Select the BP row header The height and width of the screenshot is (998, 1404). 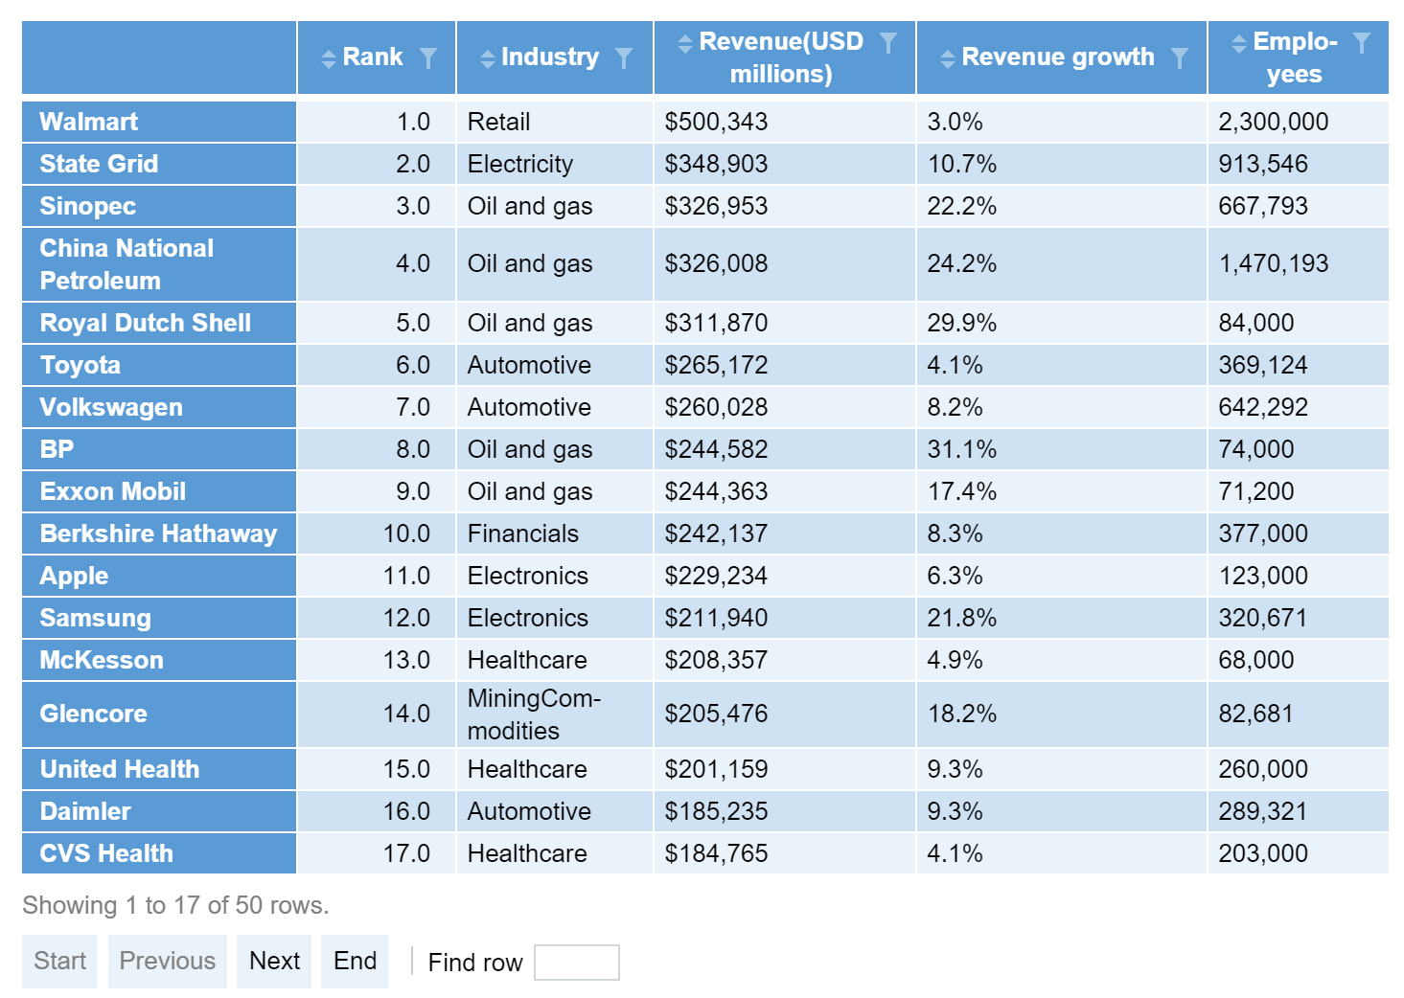tap(159, 449)
